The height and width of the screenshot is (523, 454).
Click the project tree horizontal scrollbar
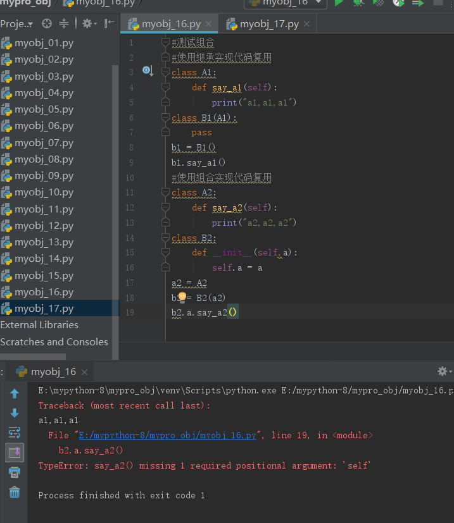pos(33,356)
